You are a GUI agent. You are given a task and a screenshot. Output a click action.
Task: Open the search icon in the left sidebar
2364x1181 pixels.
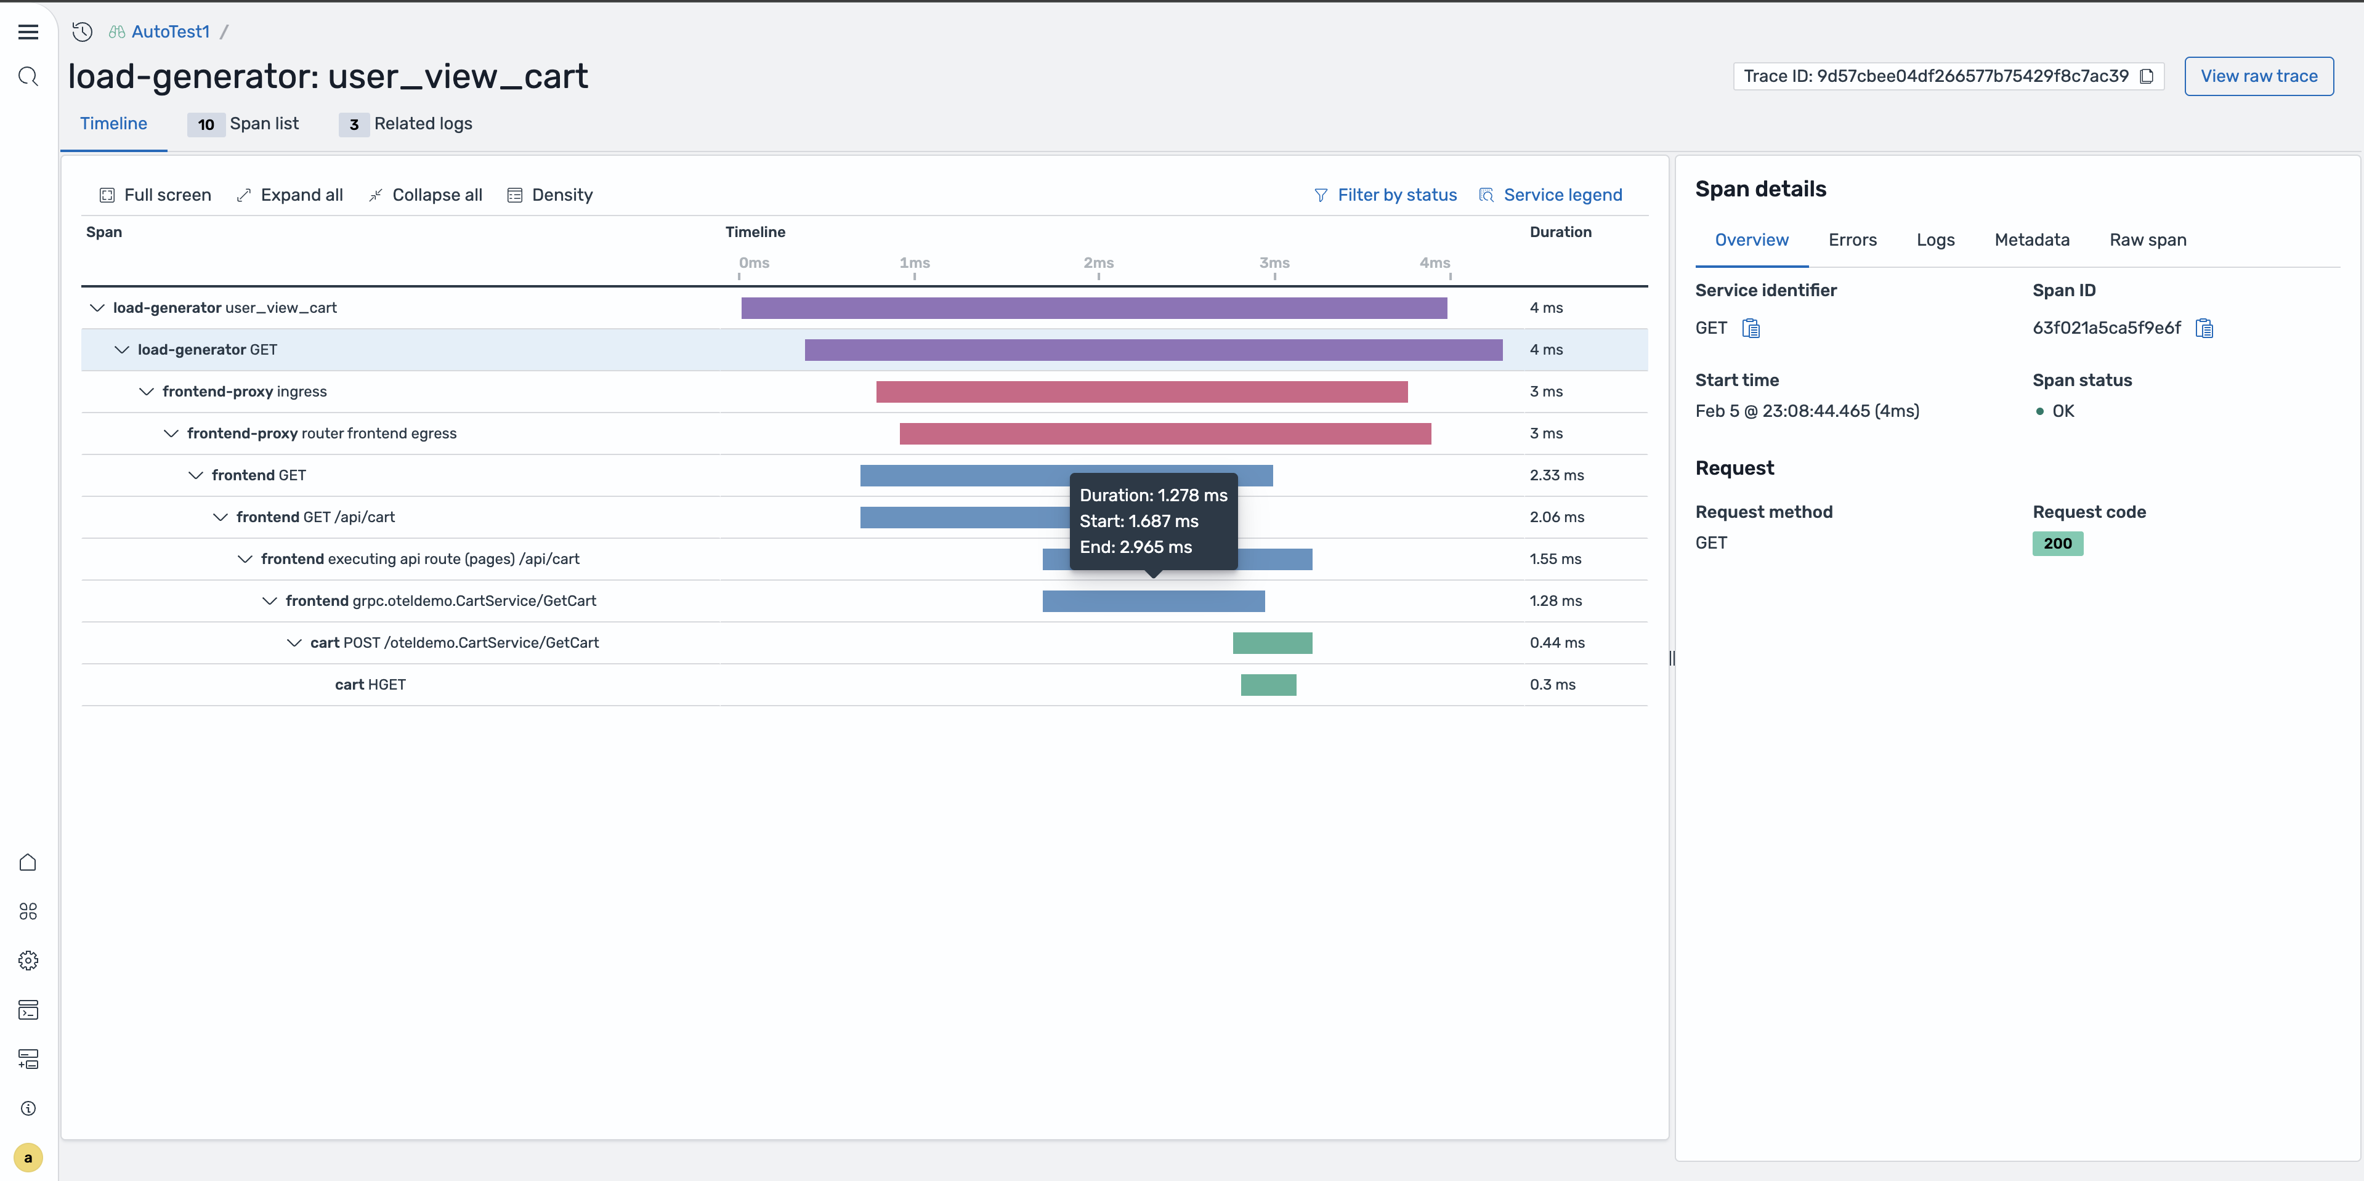[28, 76]
